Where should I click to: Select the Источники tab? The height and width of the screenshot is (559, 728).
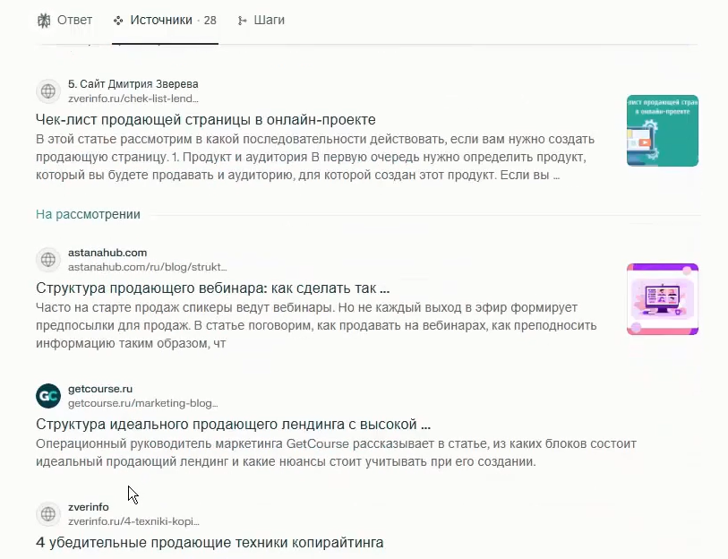(165, 21)
